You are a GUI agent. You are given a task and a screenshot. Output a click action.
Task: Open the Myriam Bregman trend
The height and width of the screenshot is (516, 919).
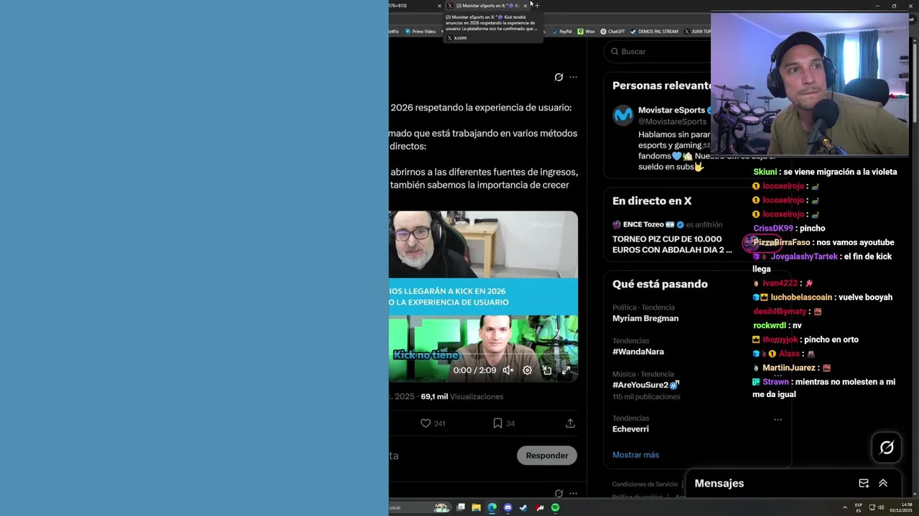[645, 318]
